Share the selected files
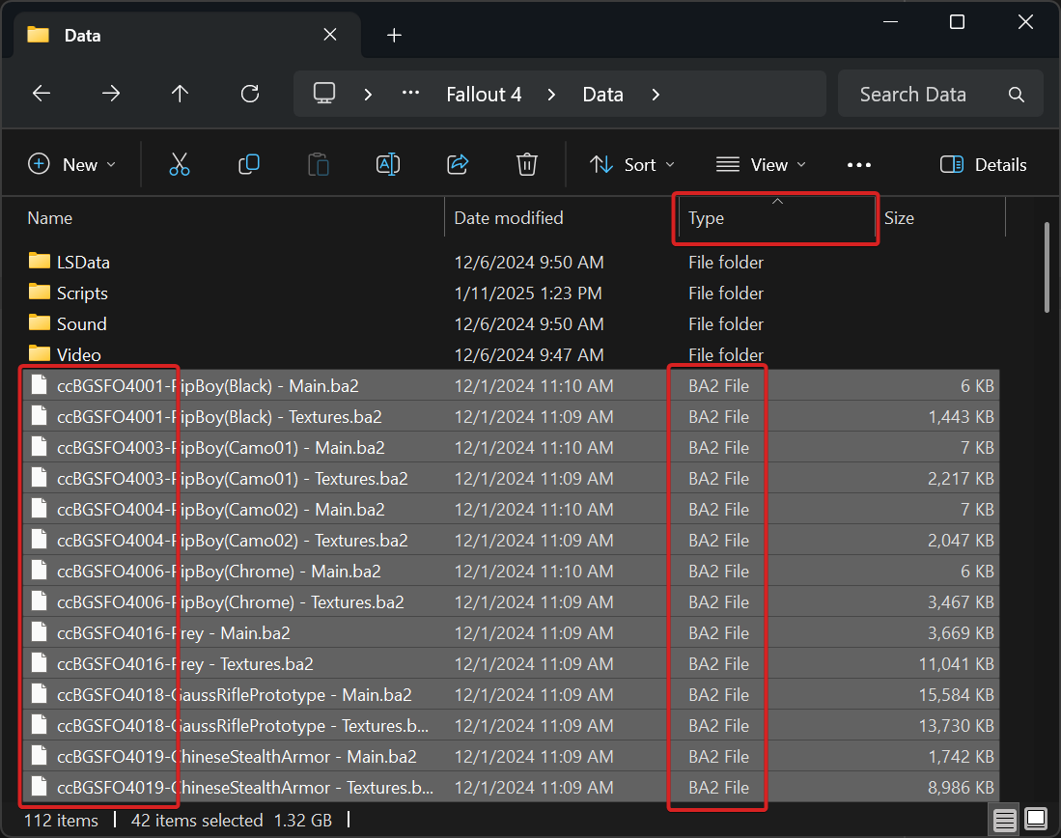Screen dimensions: 1061x838 click(x=458, y=164)
